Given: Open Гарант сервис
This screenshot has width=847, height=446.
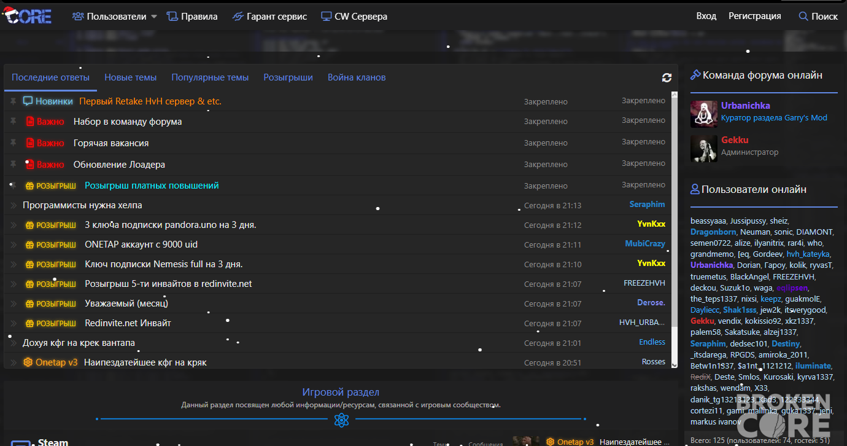Looking at the screenshot, I should (x=269, y=17).
